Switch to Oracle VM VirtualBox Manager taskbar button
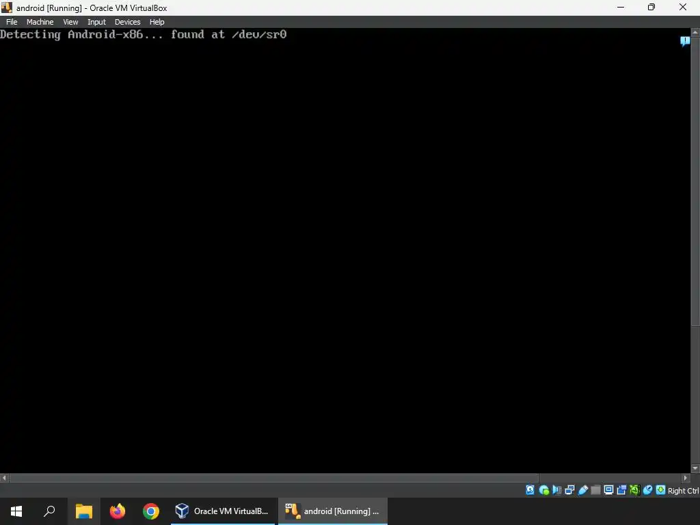 (222, 511)
